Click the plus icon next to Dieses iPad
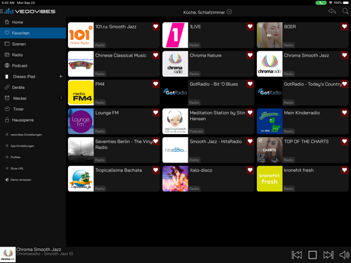351x263 pixels. tap(60, 76)
